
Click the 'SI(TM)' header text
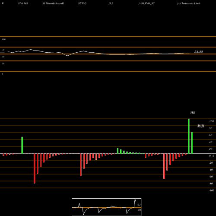tap(82, 3)
